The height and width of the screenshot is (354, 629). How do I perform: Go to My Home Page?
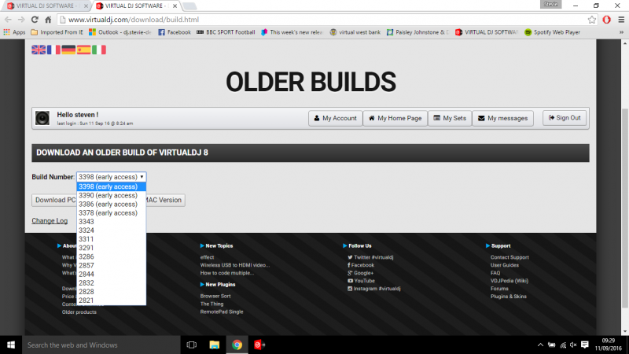pos(395,119)
